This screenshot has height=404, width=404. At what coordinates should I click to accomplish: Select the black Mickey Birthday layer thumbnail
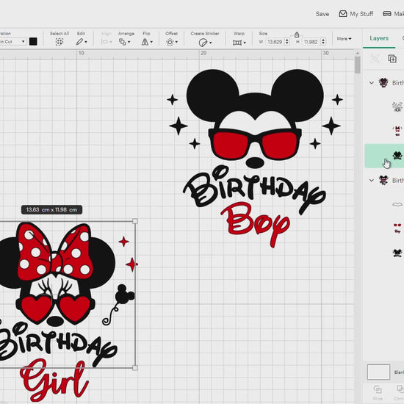pyautogui.click(x=397, y=253)
